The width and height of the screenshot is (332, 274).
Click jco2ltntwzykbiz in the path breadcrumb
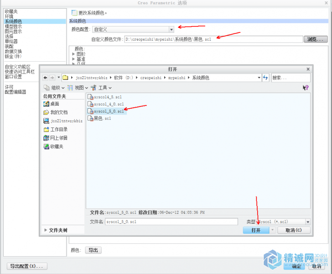(x=92, y=78)
